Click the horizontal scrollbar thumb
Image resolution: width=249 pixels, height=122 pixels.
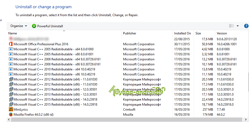(x=126, y=119)
